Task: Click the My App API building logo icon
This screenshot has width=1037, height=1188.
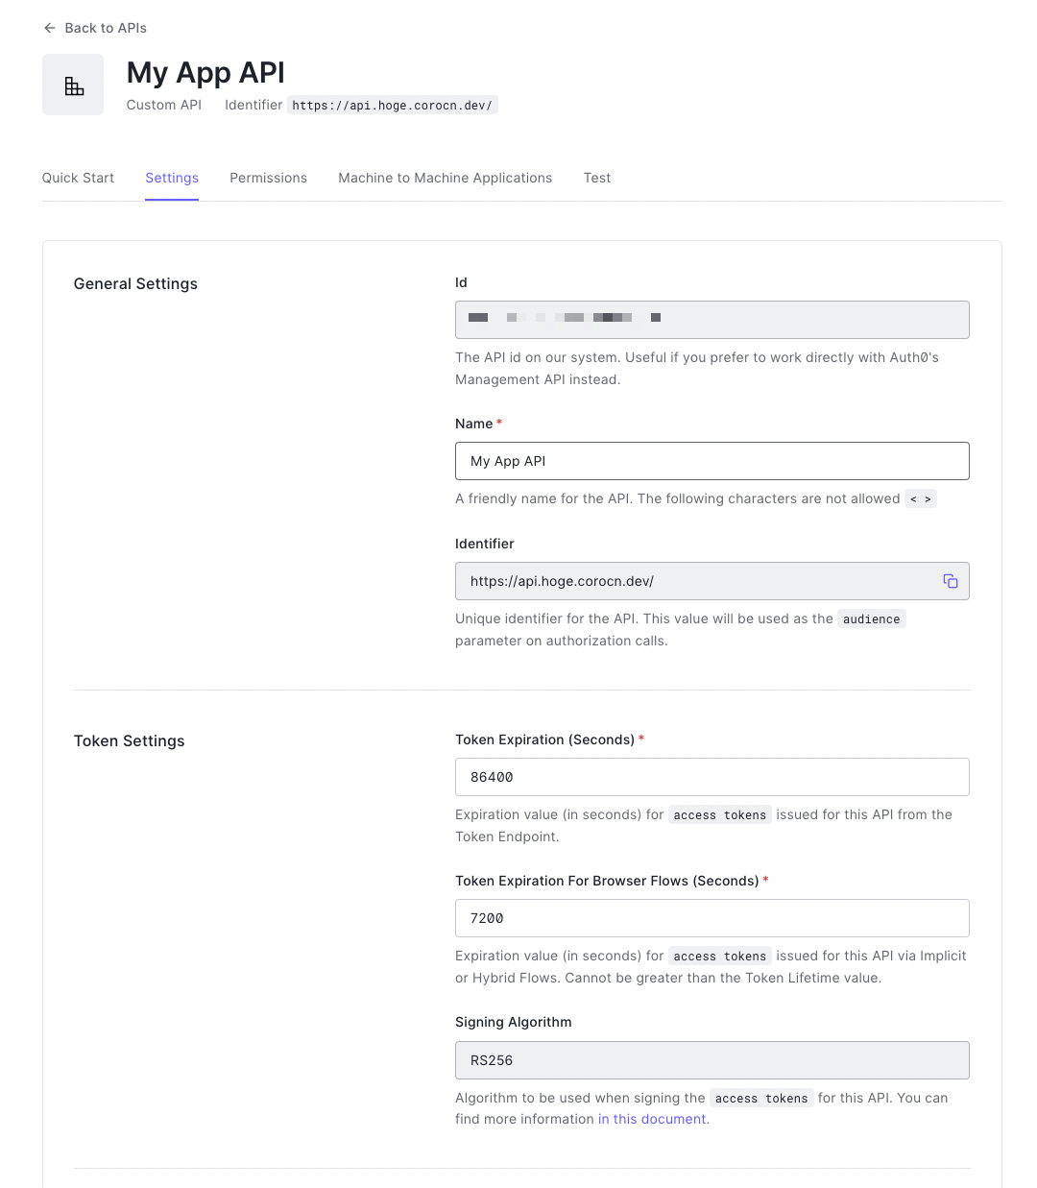Action: [x=73, y=85]
